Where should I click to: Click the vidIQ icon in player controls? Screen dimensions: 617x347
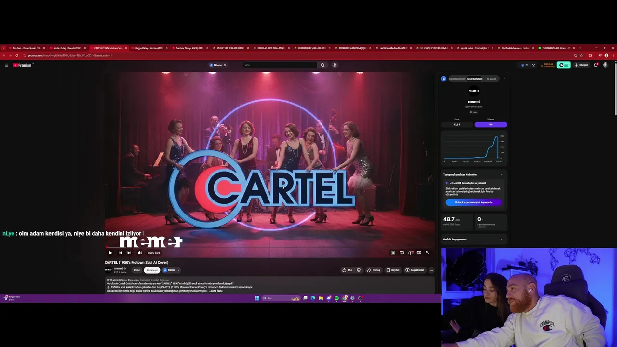pyautogui.click(x=393, y=253)
